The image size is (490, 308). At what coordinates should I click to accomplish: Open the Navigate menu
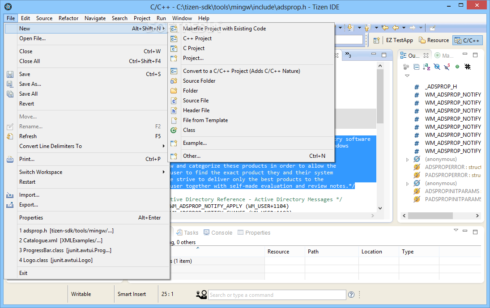(95, 18)
